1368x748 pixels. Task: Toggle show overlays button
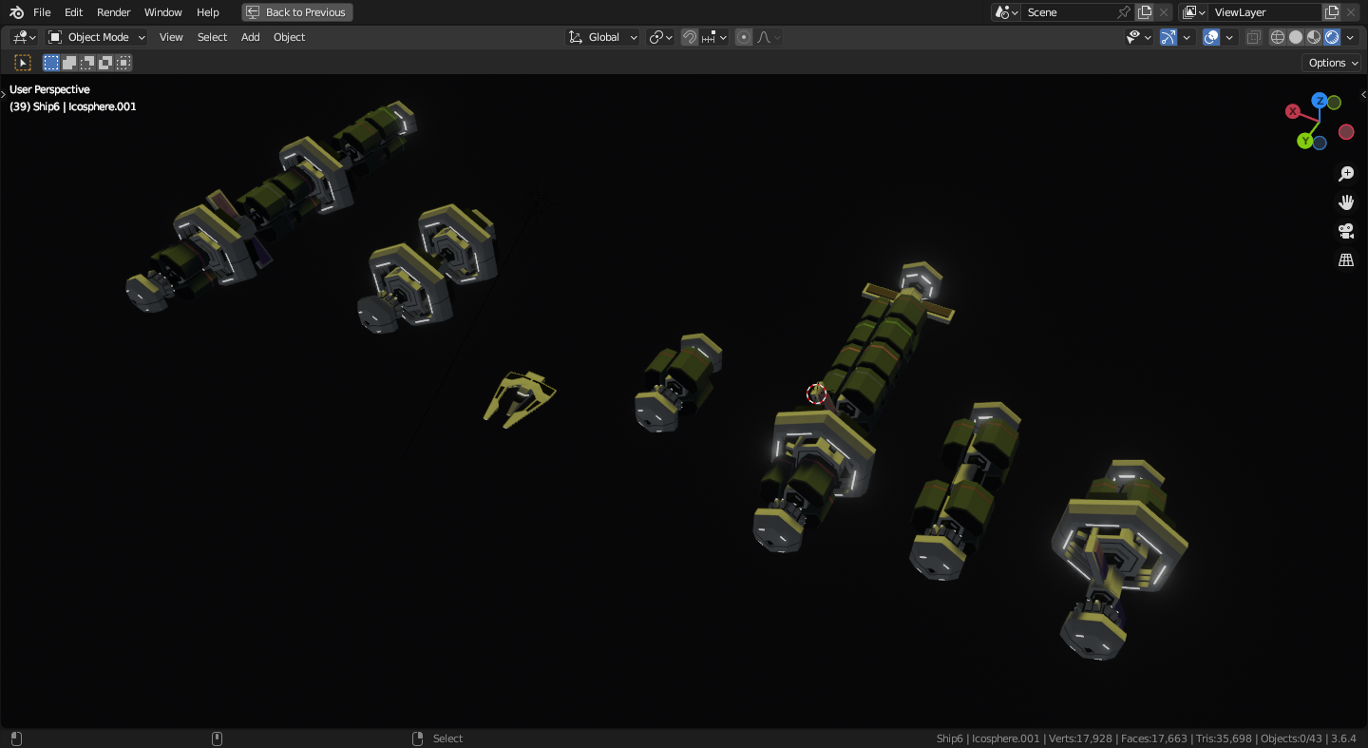[1211, 37]
